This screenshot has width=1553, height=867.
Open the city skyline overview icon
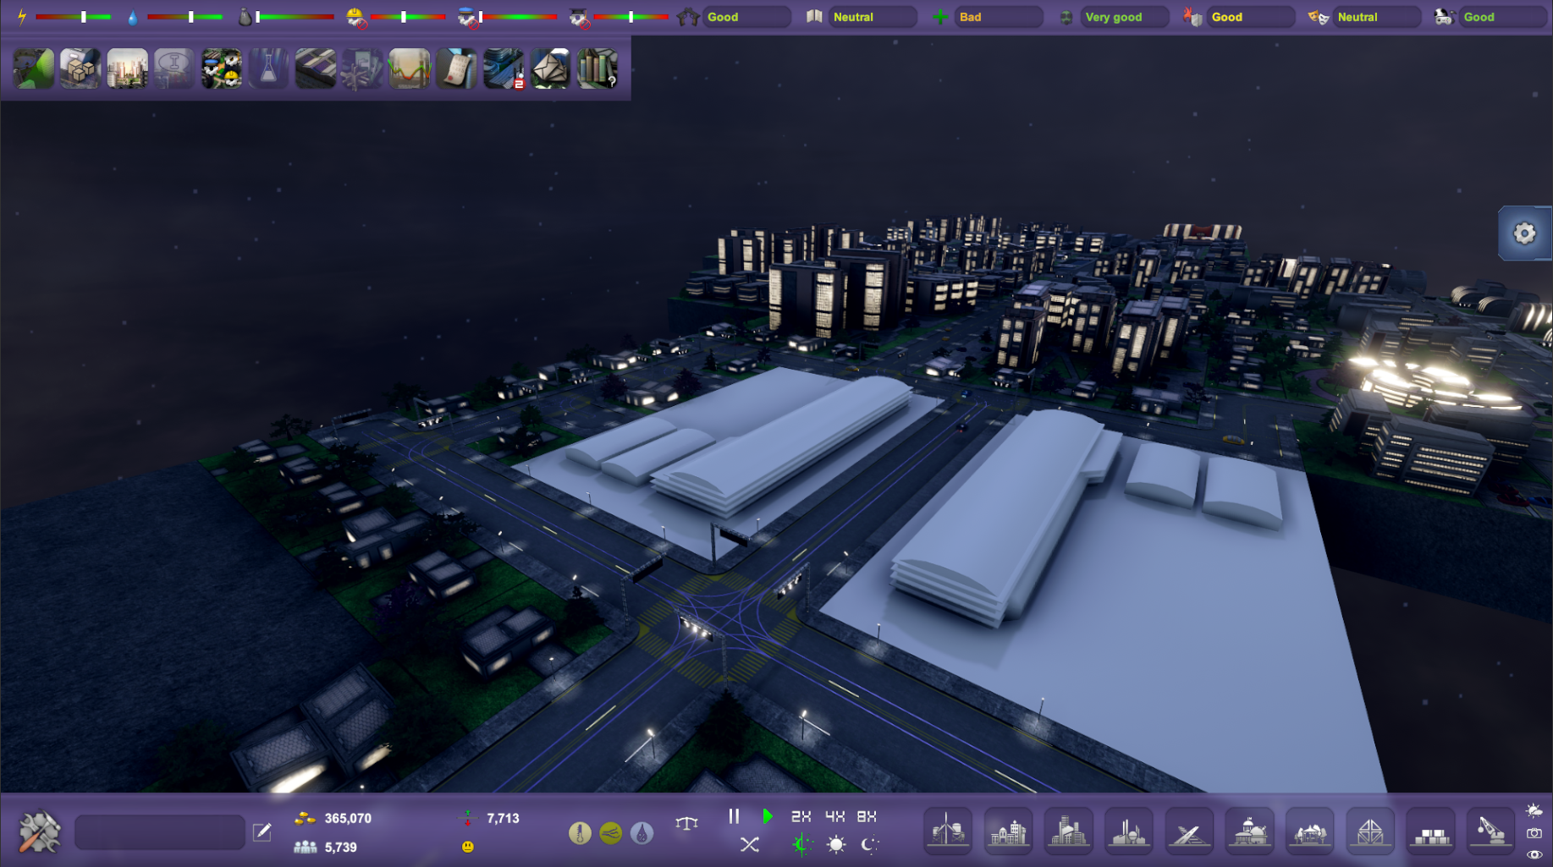point(128,69)
